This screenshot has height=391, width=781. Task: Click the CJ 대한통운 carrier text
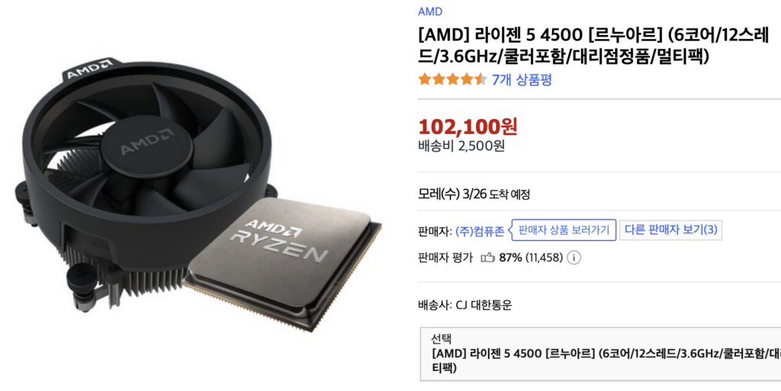pyautogui.click(x=484, y=305)
